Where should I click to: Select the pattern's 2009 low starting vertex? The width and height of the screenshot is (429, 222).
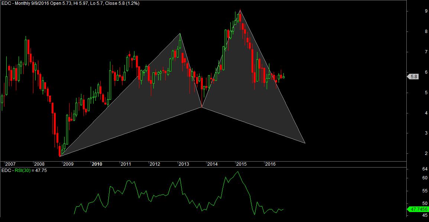(x=60, y=156)
